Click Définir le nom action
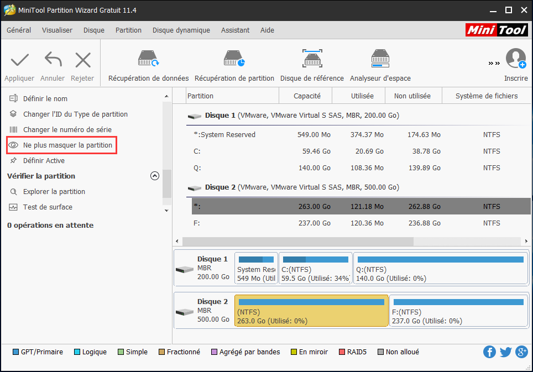The image size is (533, 372). [45, 98]
